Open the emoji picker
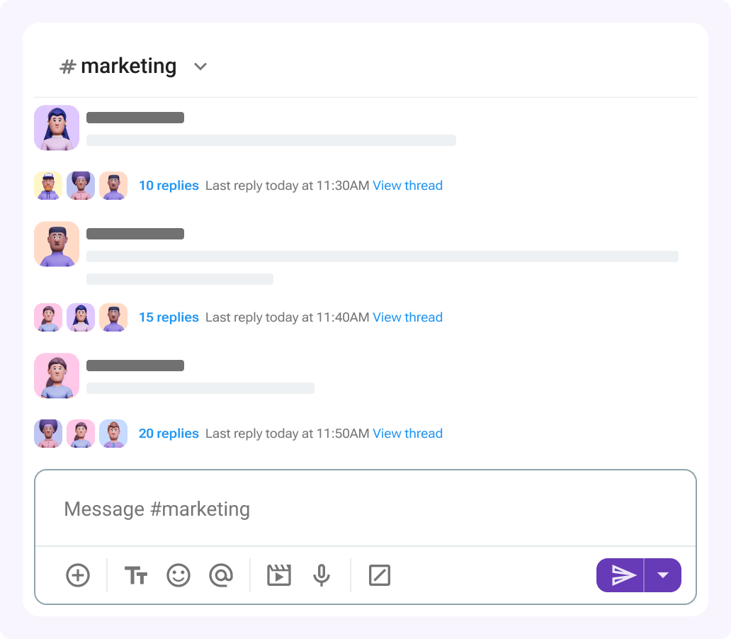731x639 pixels. pyautogui.click(x=178, y=575)
